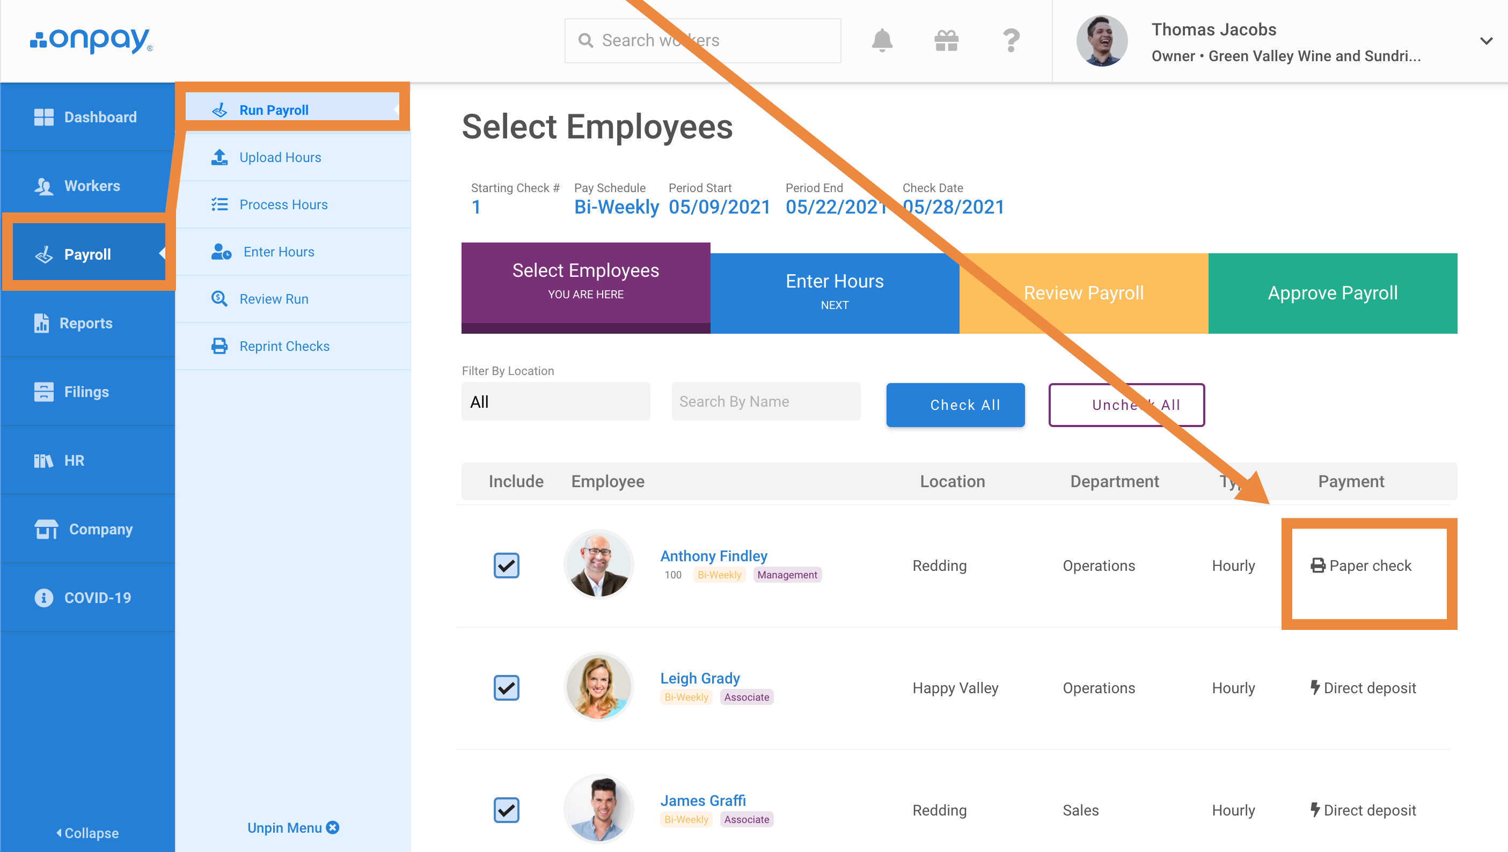The width and height of the screenshot is (1508, 852).
Task: Click the OnPay logo
Action: (x=91, y=40)
